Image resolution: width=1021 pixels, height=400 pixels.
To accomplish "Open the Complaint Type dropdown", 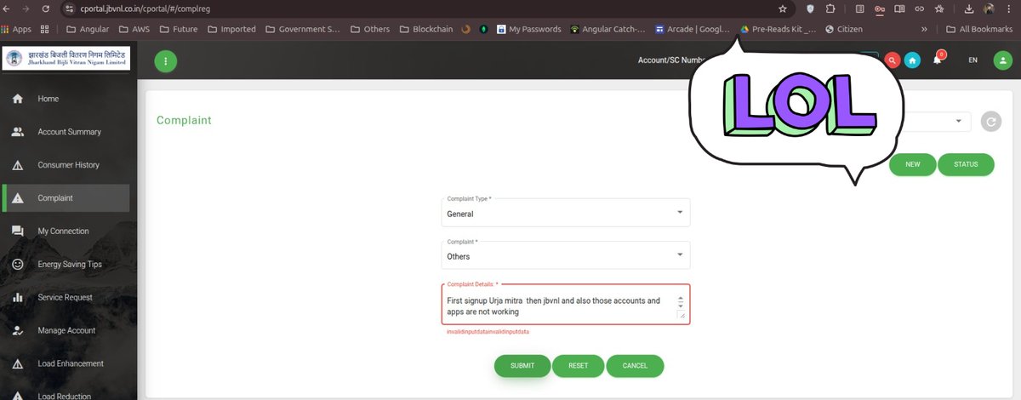I will 565,213.
